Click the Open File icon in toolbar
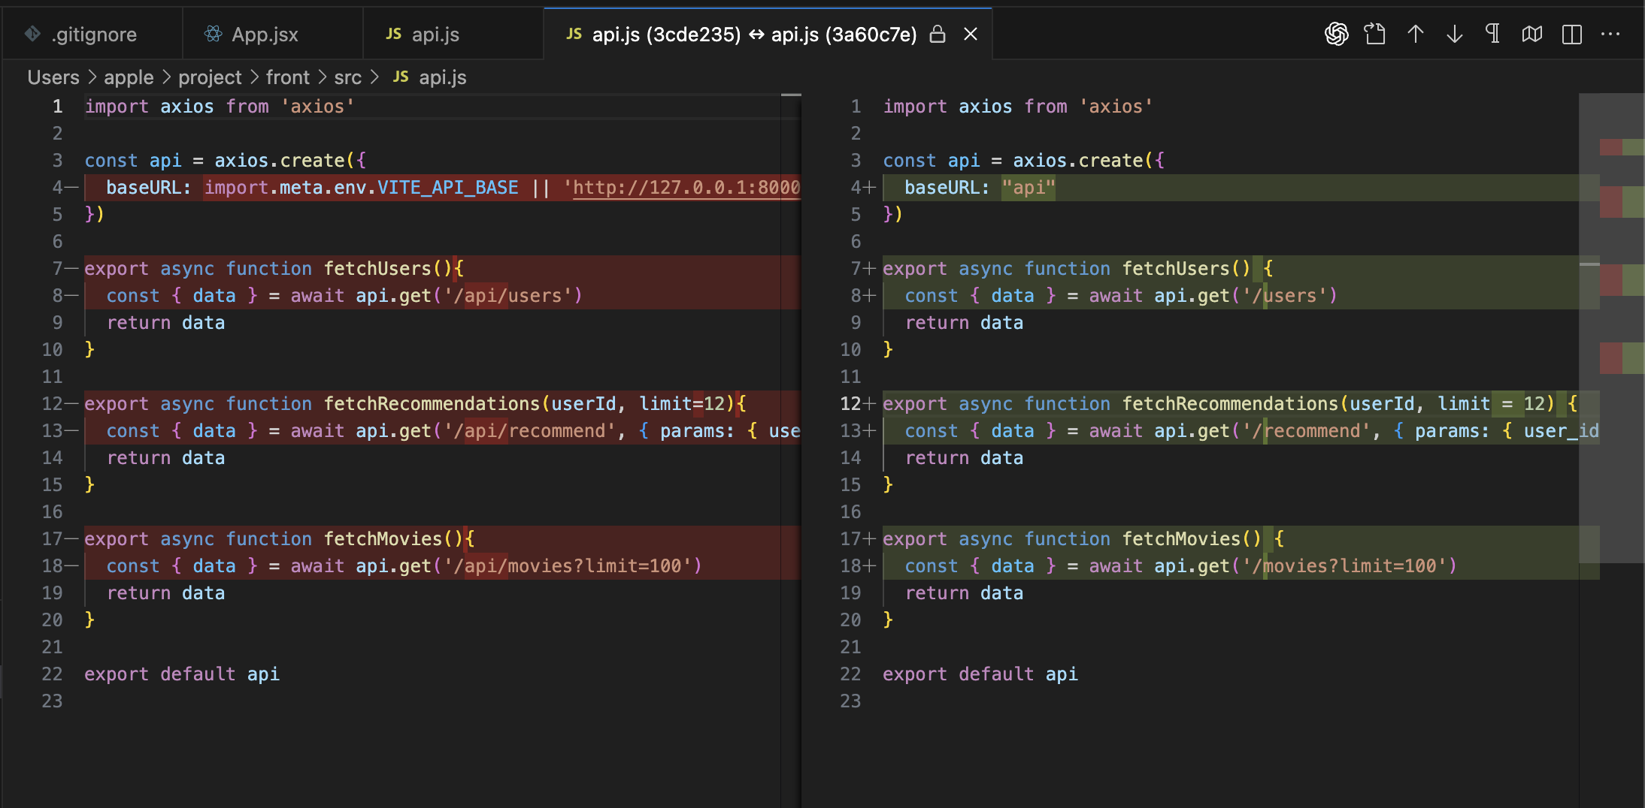 [1375, 34]
